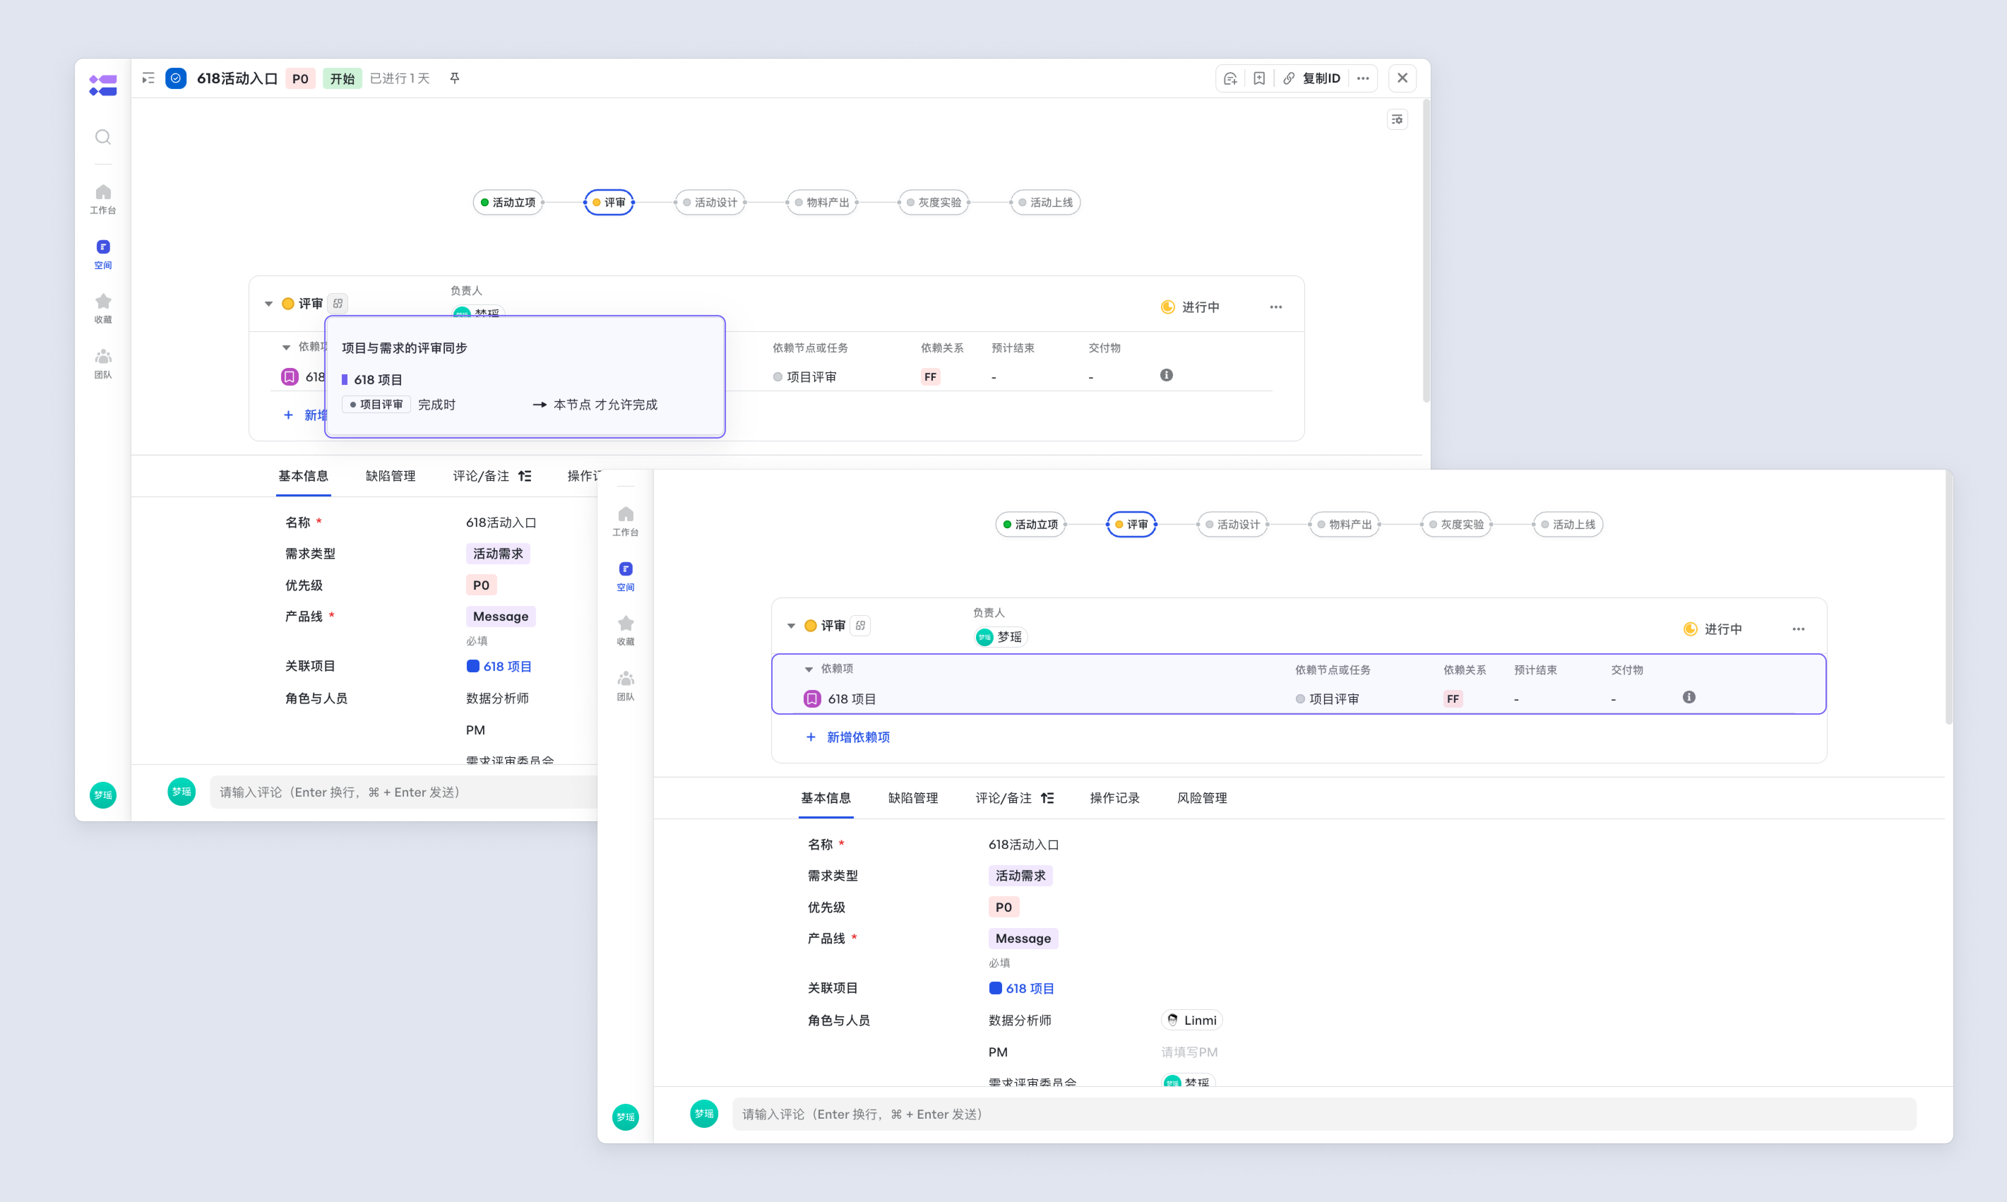
Task: Click the comment input field in the front window
Action: tap(1324, 1114)
